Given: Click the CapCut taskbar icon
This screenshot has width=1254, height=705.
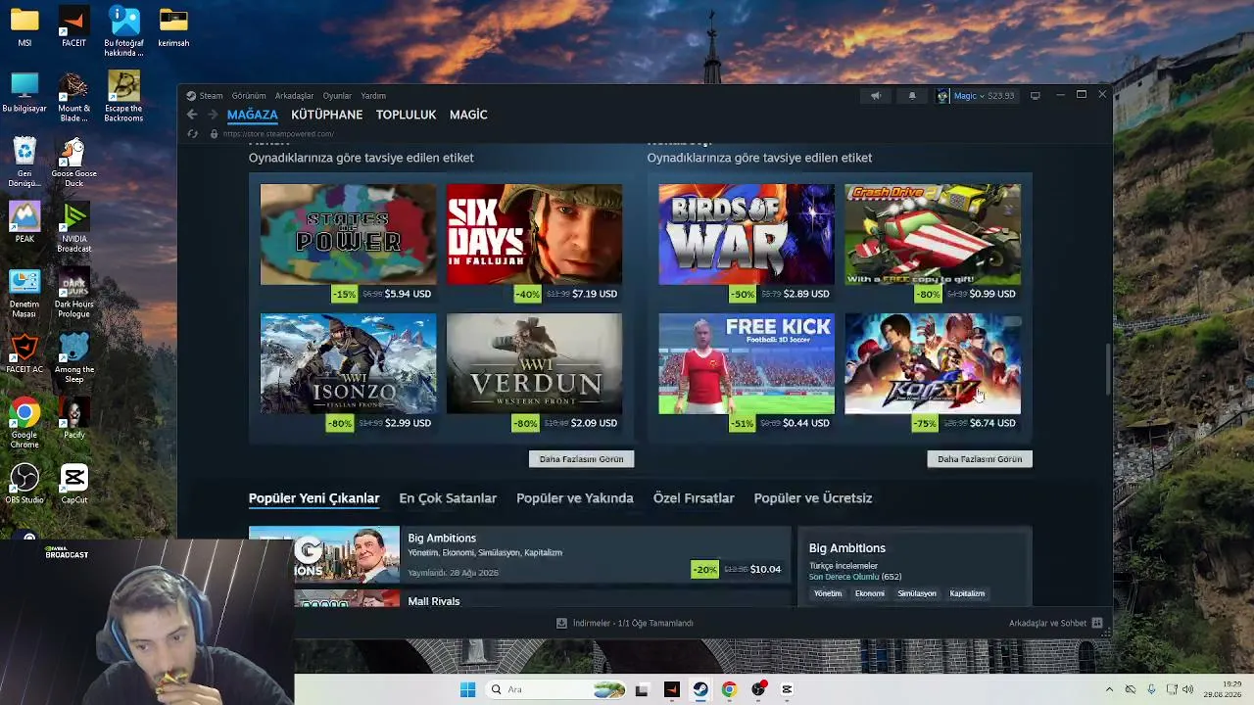Looking at the screenshot, I should tap(787, 689).
